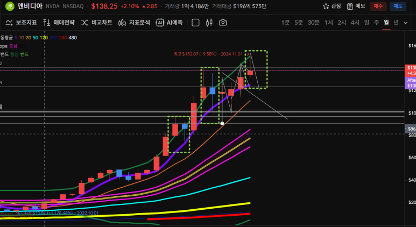The height and width of the screenshot is (227, 416).
Task: Select the 일 daily timeframe
Action: pyautogui.click(x=366, y=23)
